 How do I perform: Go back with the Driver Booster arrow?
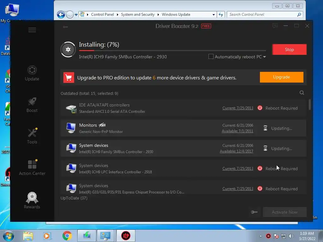65,27
